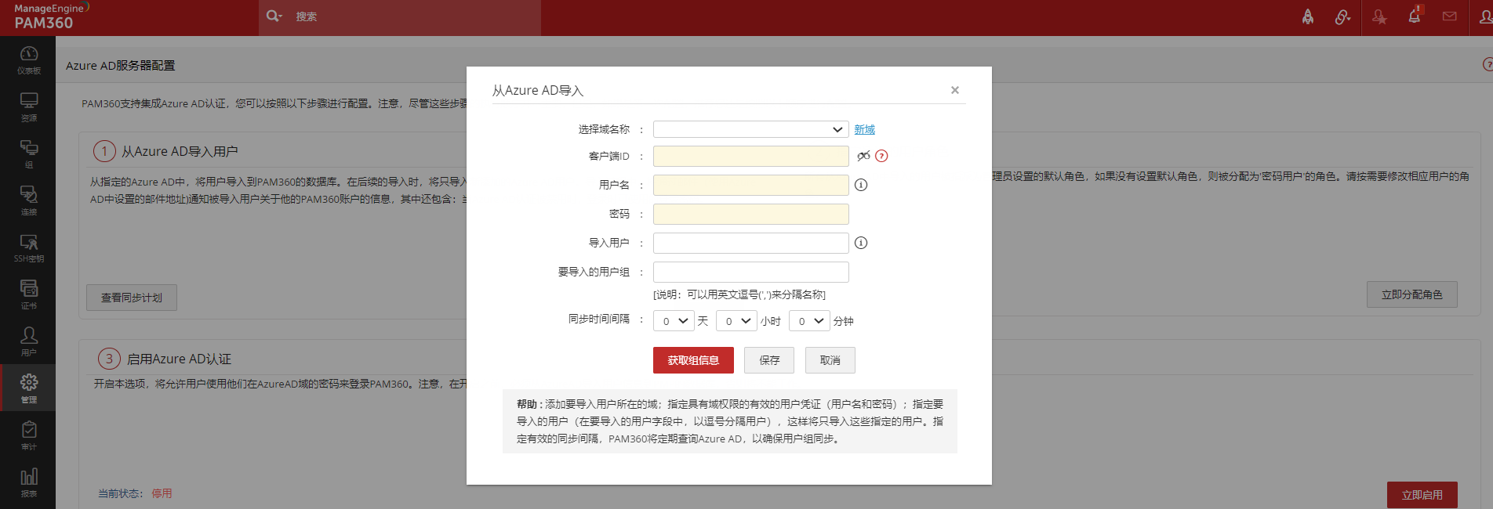The image size is (1493, 509).
Task: Focus the 要导入的用户组 input field
Action: click(x=751, y=272)
